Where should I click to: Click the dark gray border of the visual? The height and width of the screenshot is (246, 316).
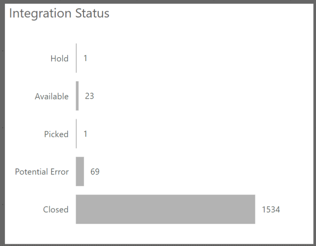(2, 123)
